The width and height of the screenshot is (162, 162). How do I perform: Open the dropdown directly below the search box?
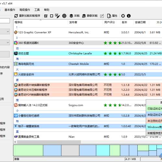point(5,31)
